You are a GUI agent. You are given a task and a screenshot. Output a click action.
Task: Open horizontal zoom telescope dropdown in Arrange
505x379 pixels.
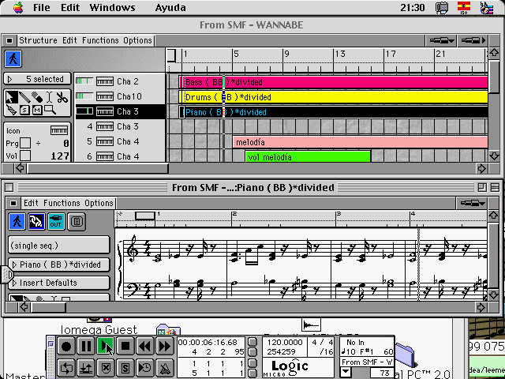coord(442,40)
